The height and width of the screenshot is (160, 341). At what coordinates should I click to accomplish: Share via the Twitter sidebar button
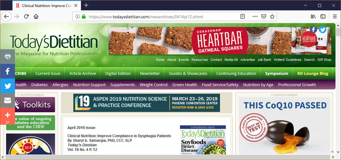coord(7,86)
